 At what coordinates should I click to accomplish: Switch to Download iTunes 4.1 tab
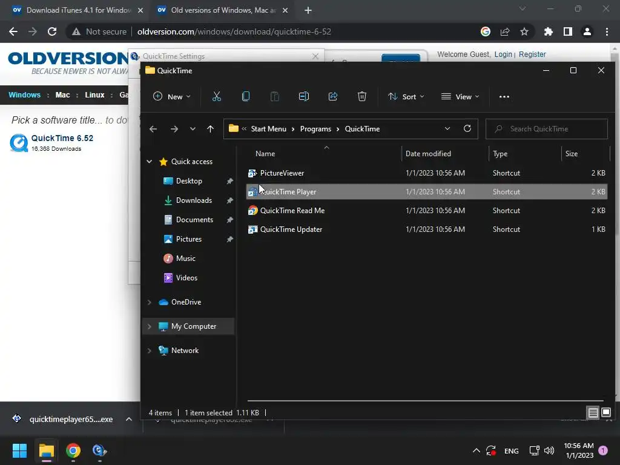click(x=73, y=10)
